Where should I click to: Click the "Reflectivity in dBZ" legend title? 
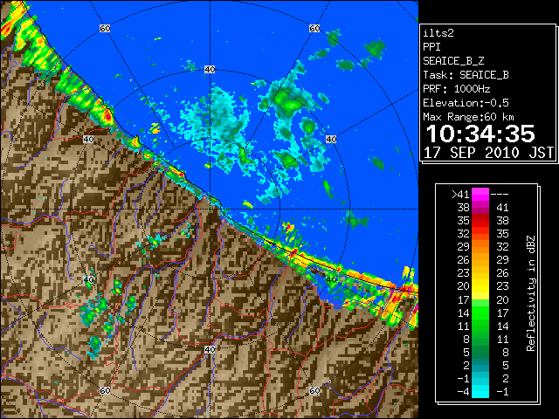pos(531,293)
